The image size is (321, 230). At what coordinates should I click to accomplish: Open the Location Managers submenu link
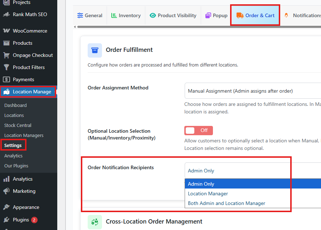point(24,136)
